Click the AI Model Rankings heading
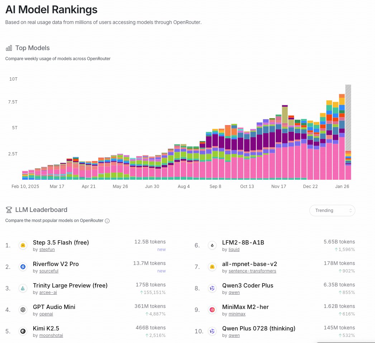This screenshot has height=343, width=375. [51, 10]
